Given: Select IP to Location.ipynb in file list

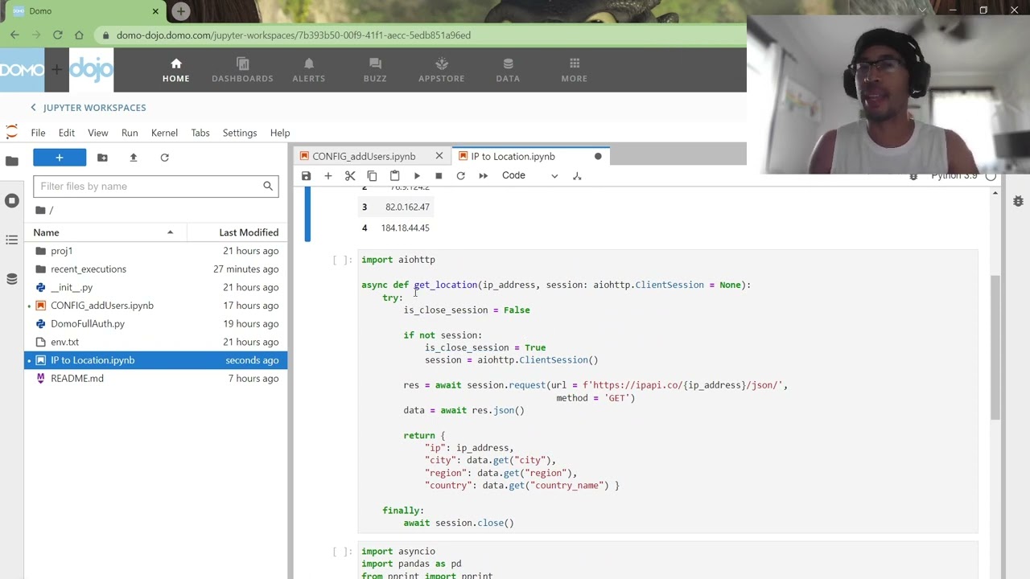Looking at the screenshot, I should point(156,360).
